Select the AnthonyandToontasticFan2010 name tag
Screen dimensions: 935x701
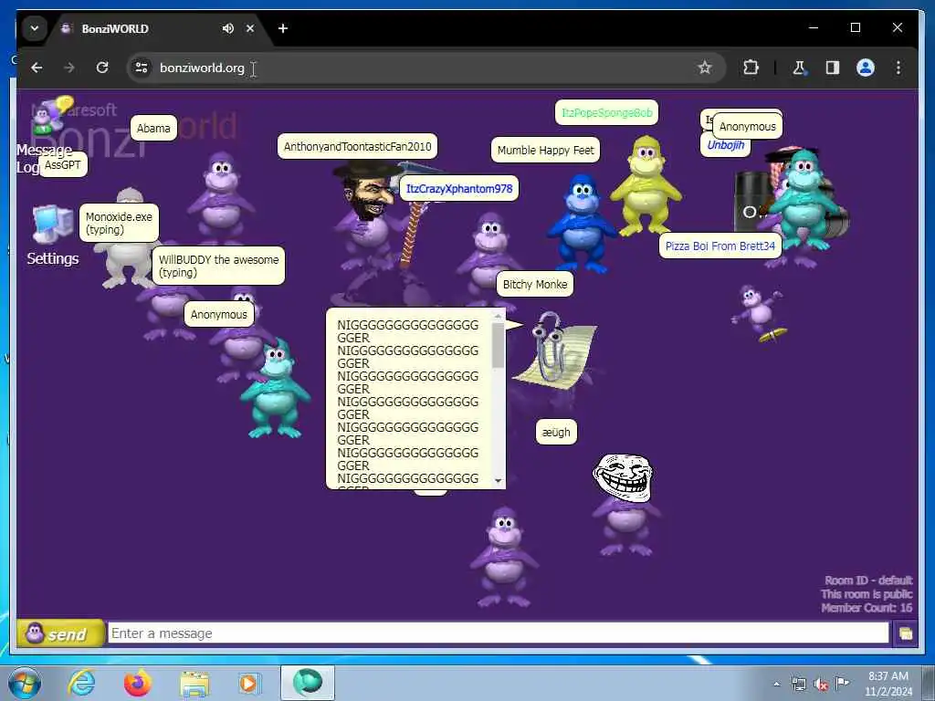(x=357, y=147)
